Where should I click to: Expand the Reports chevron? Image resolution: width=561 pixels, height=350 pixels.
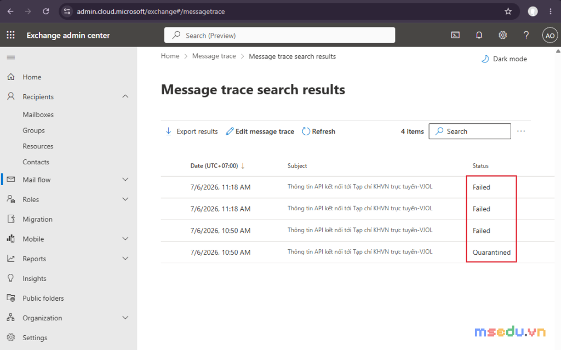(125, 259)
